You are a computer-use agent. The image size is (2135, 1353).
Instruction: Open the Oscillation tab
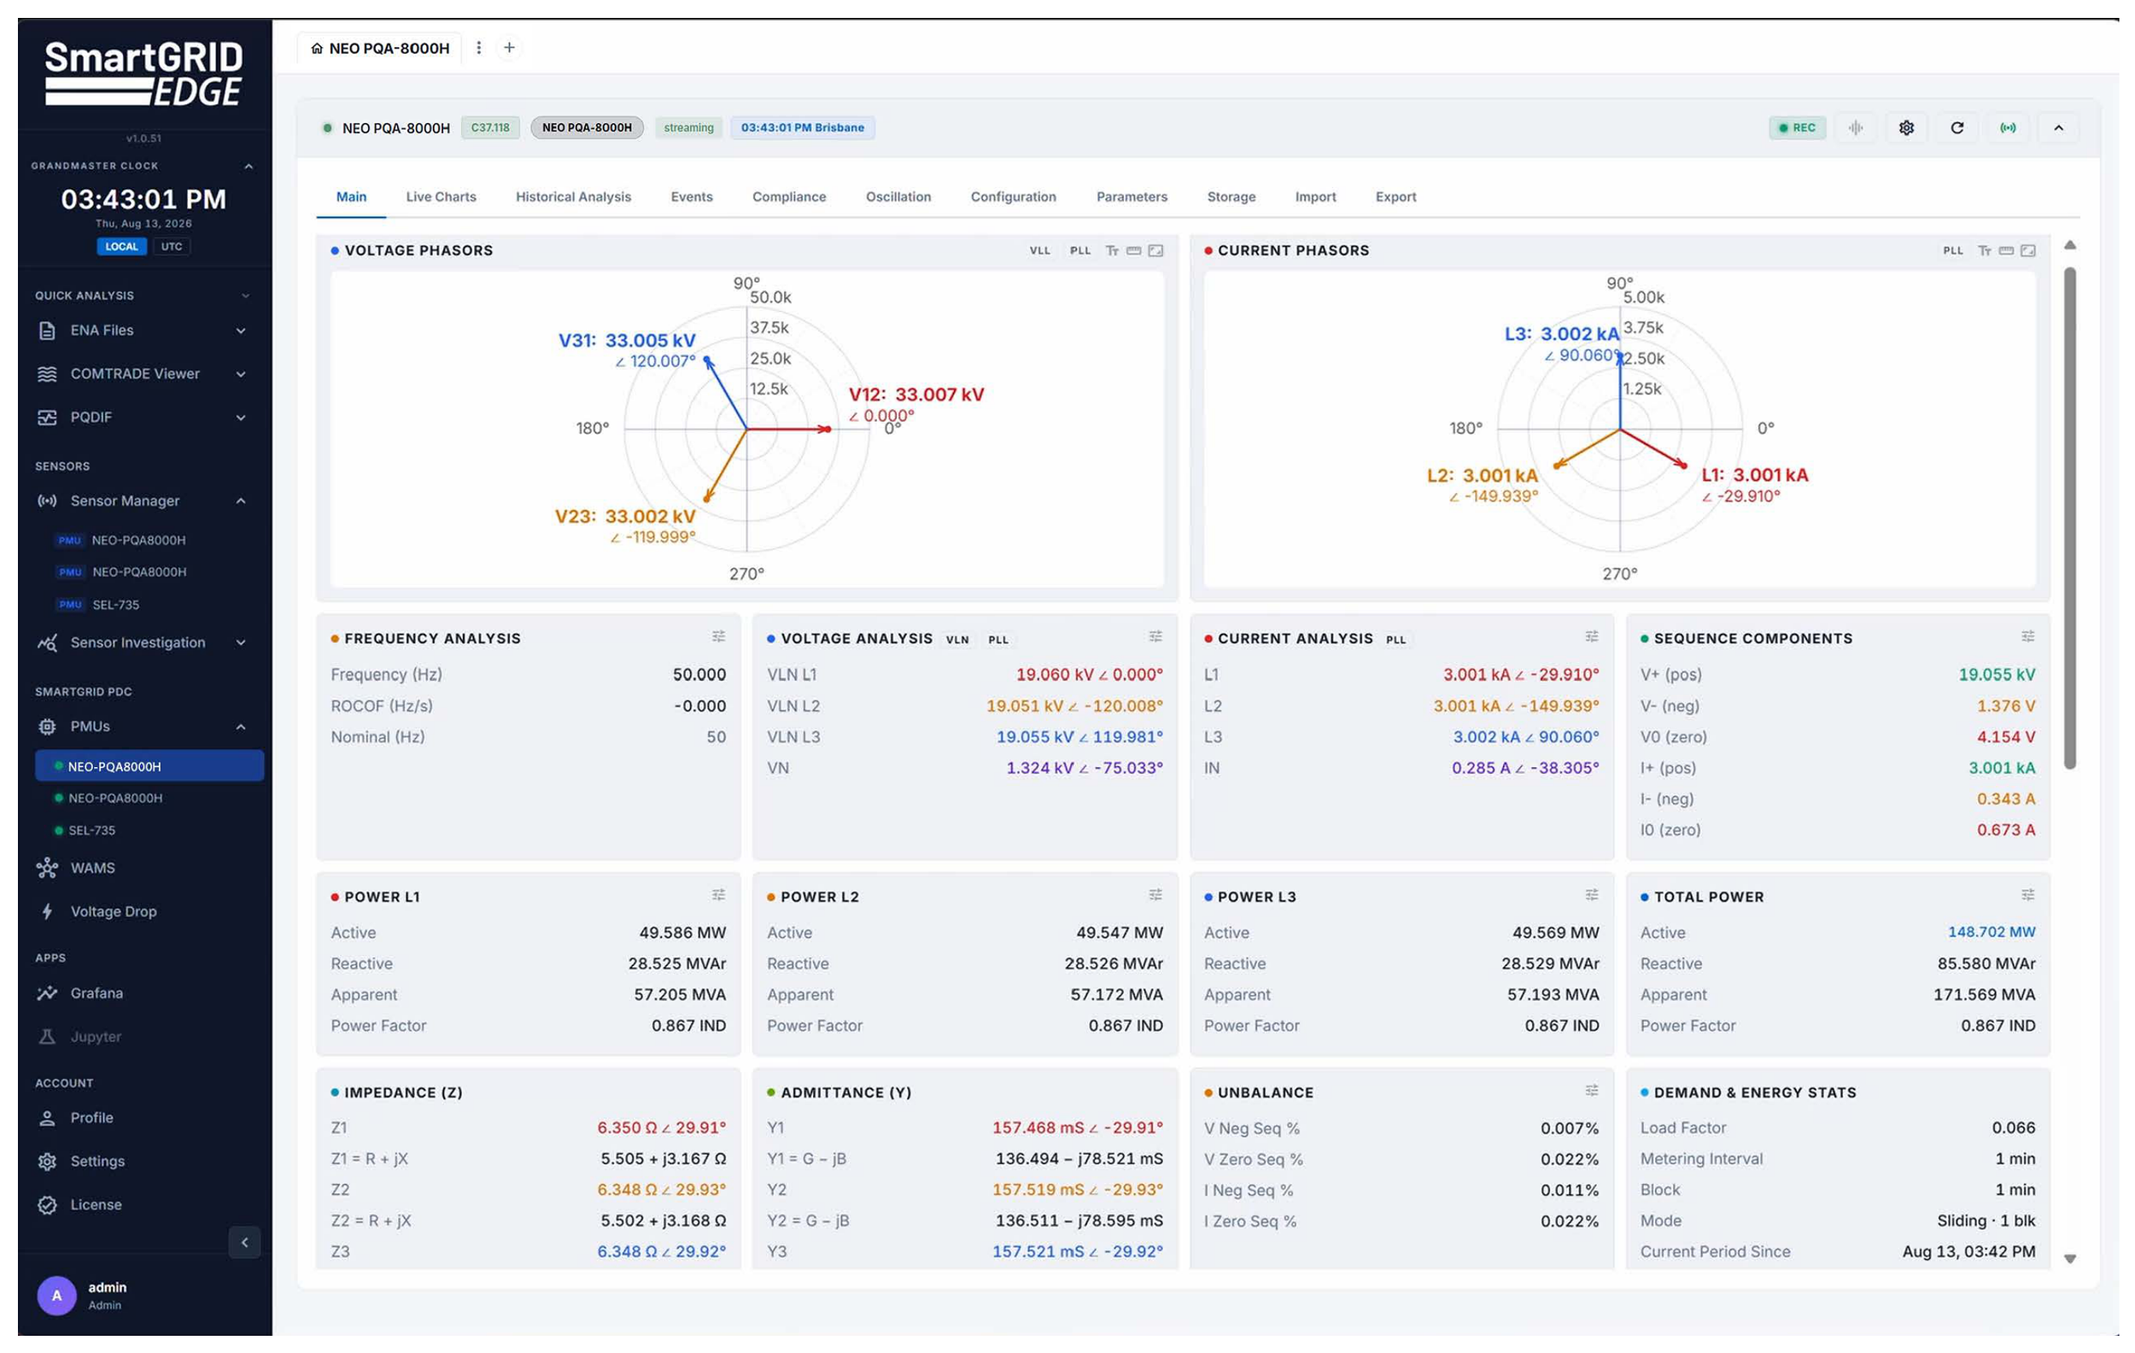click(x=898, y=196)
